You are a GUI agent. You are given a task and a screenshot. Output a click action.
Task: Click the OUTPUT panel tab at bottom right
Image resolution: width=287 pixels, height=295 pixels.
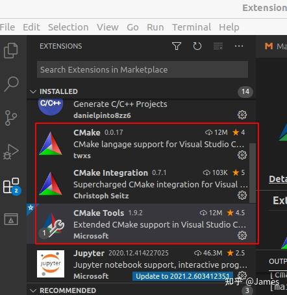pyautogui.click(x=278, y=261)
